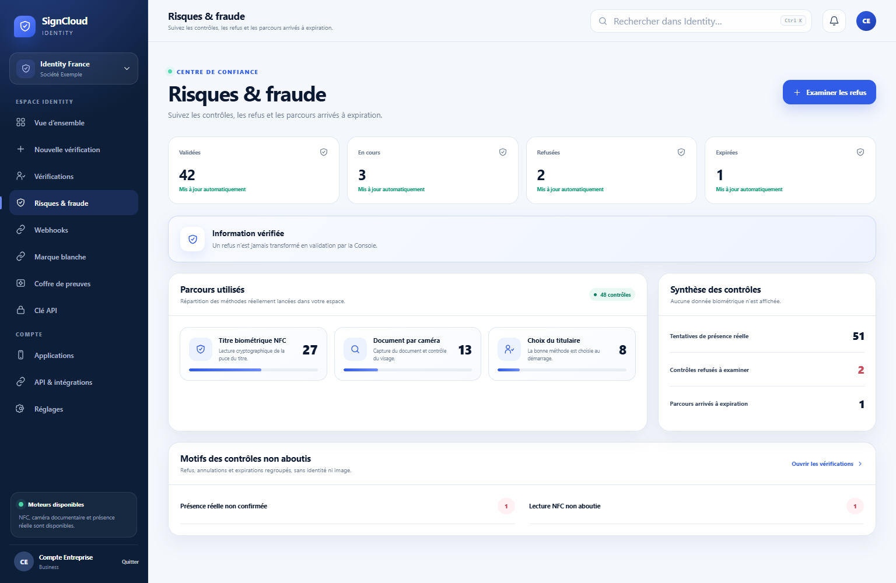Click the En cours card shield icon
896x583 pixels.
tap(503, 152)
